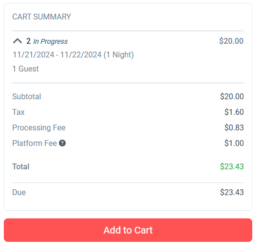
Task: Click the Subtotal label
Action: [x=27, y=96]
